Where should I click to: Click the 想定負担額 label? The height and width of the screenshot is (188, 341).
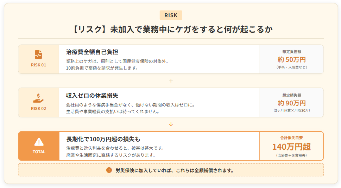(291, 51)
